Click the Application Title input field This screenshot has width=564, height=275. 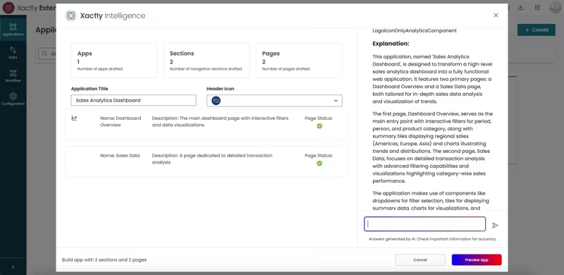[x=133, y=100]
